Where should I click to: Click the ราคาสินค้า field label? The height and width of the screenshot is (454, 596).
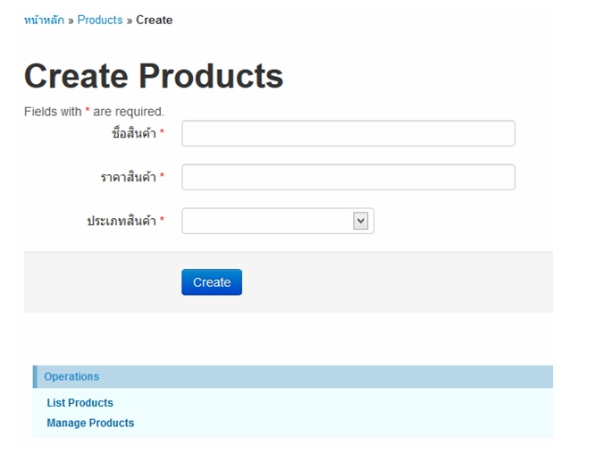click(128, 177)
